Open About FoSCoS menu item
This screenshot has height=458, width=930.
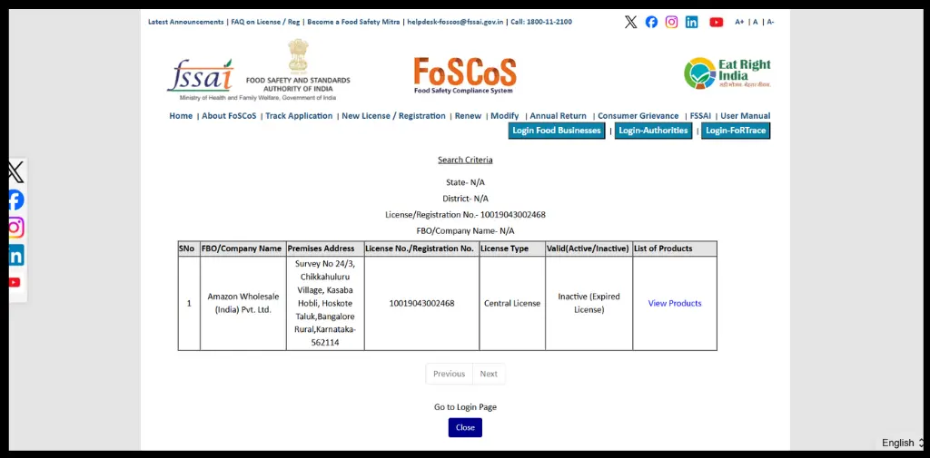click(x=229, y=116)
